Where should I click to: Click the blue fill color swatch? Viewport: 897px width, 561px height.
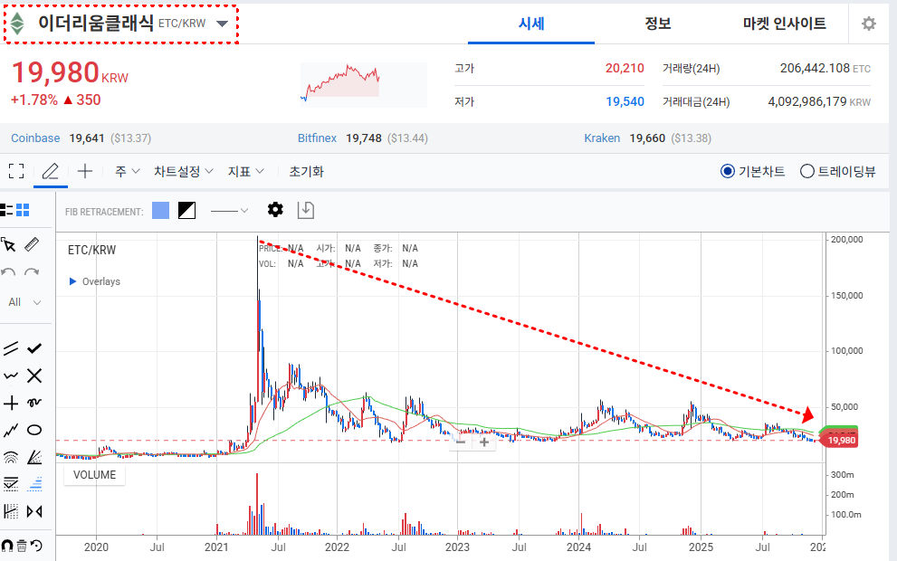coord(160,210)
